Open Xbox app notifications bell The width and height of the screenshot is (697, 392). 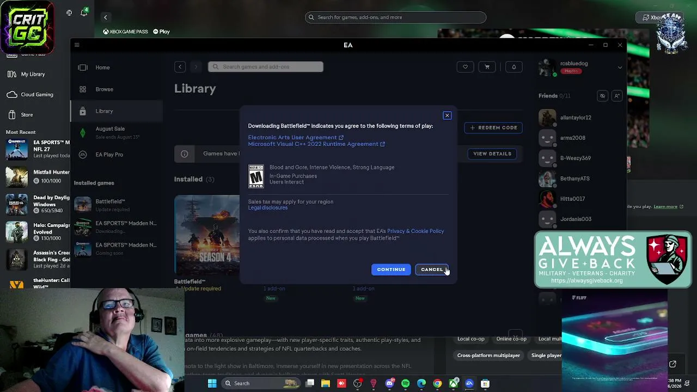click(x=84, y=13)
